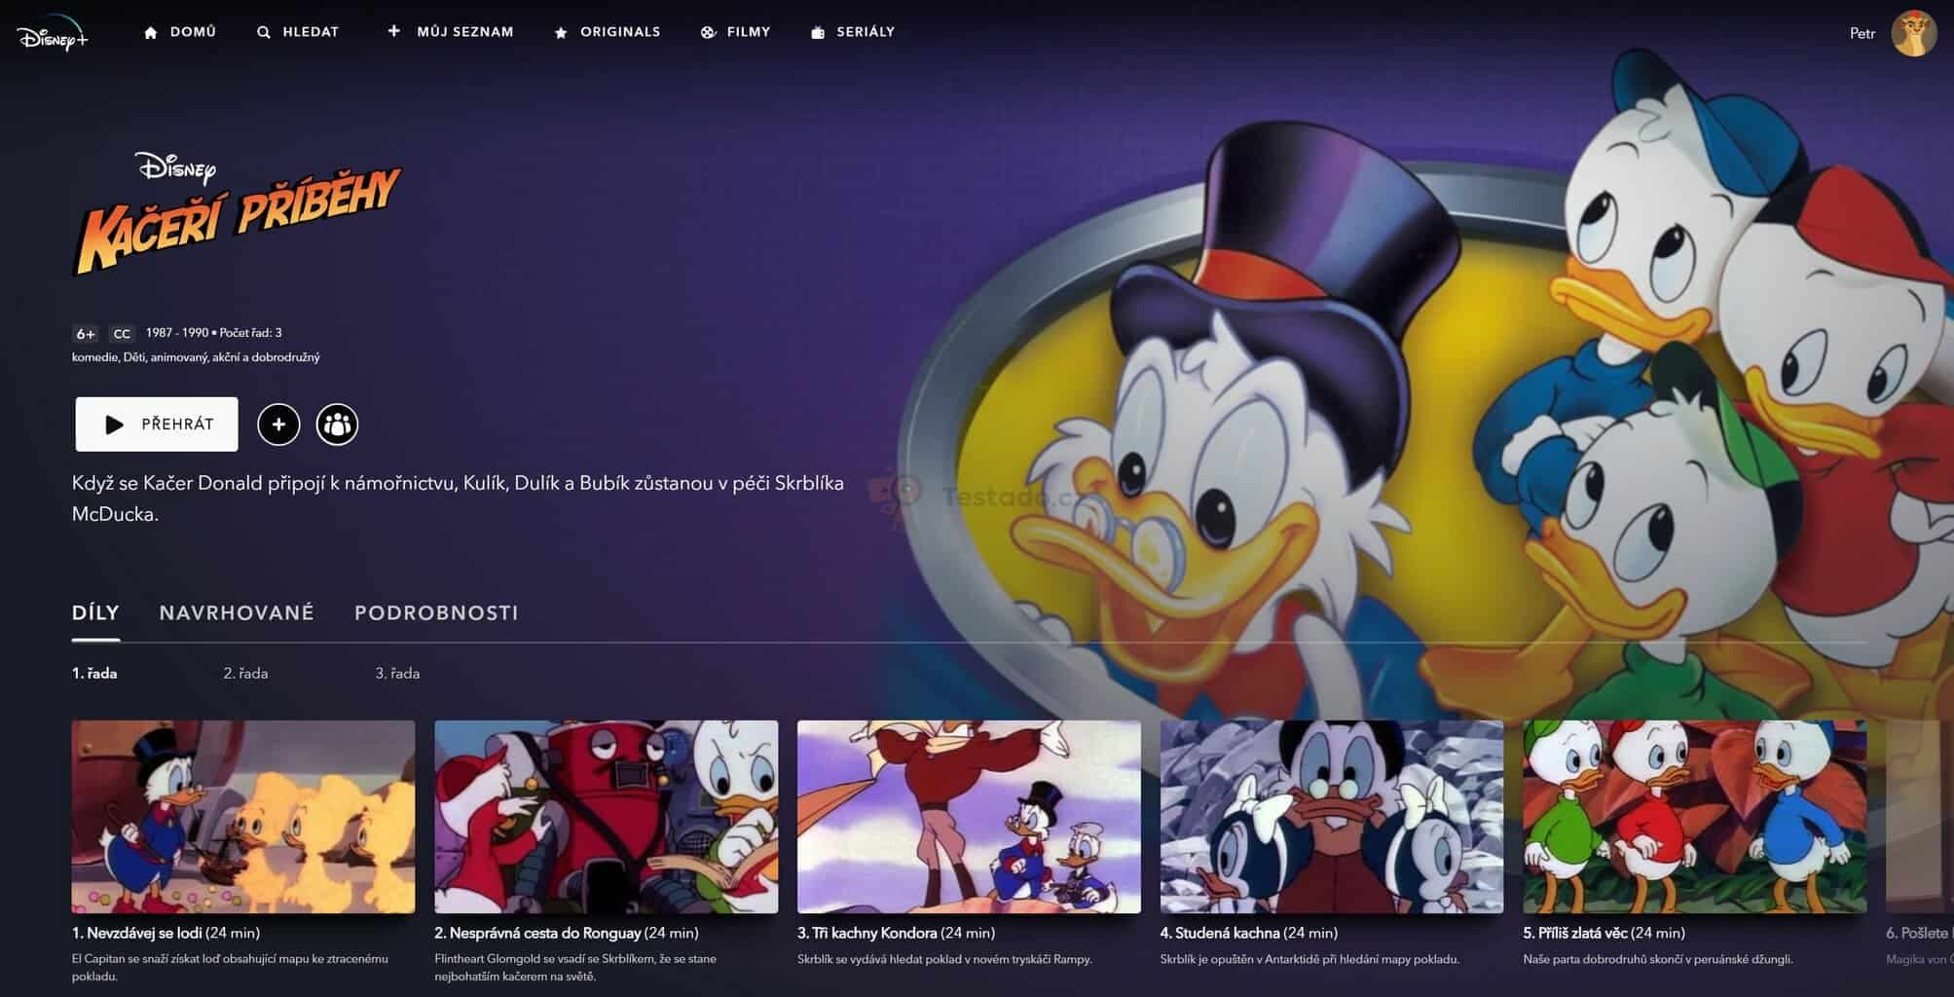Click the home icon beside Domů
Screen dimensions: 1954x997
150,32
